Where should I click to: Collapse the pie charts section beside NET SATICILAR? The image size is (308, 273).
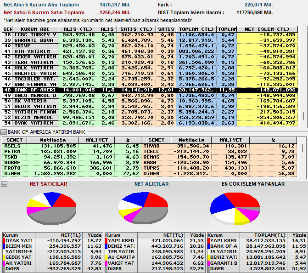tap(4, 184)
